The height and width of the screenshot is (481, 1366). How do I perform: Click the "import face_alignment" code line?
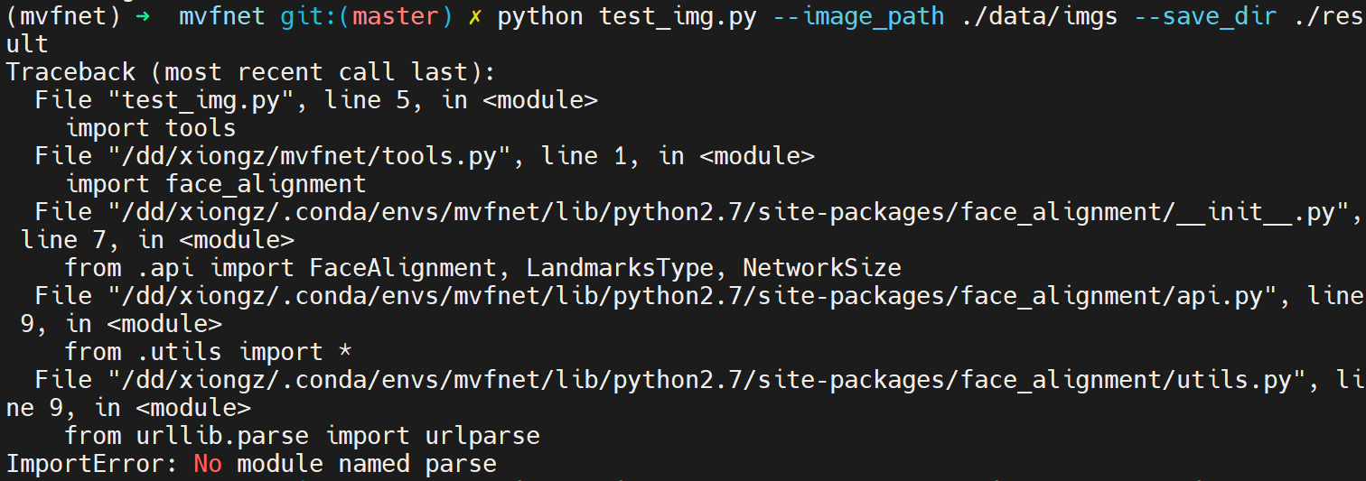point(216,184)
